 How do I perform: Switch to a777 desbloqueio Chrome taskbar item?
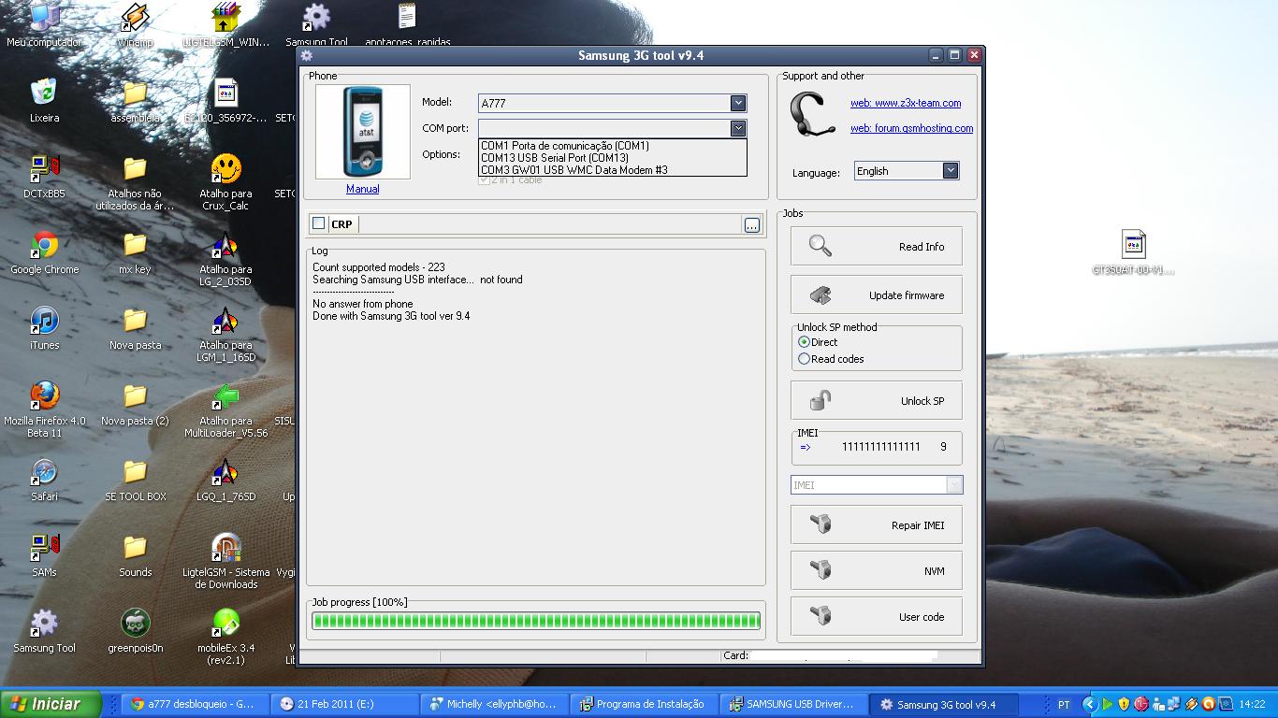tap(195, 704)
